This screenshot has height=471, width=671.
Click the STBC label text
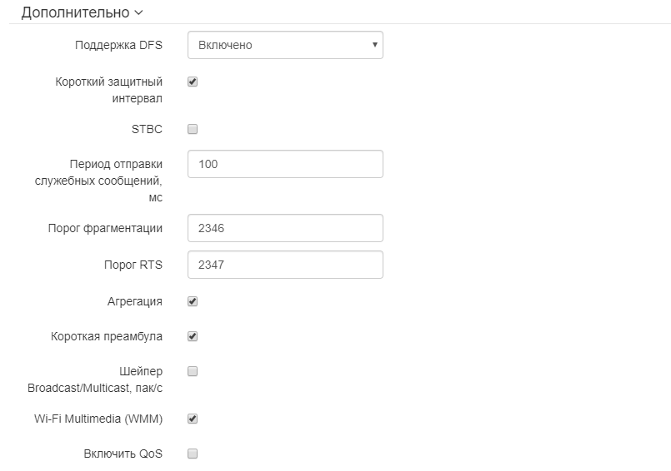[x=147, y=129]
